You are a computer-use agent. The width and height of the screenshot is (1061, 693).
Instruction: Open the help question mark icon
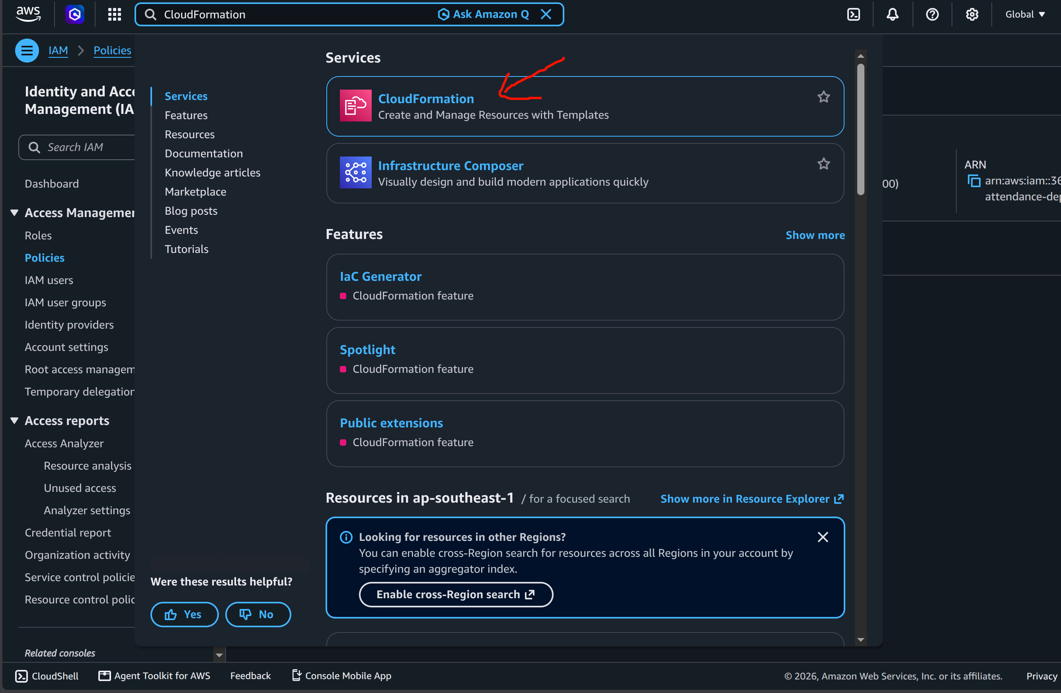coord(932,14)
